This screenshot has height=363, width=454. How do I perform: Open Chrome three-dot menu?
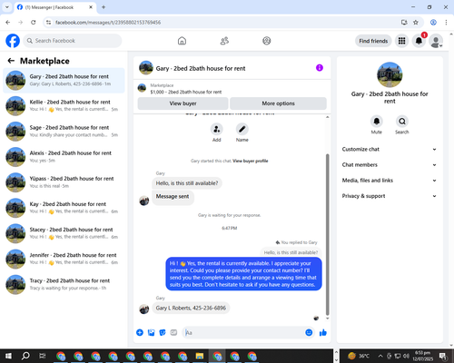tap(446, 23)
